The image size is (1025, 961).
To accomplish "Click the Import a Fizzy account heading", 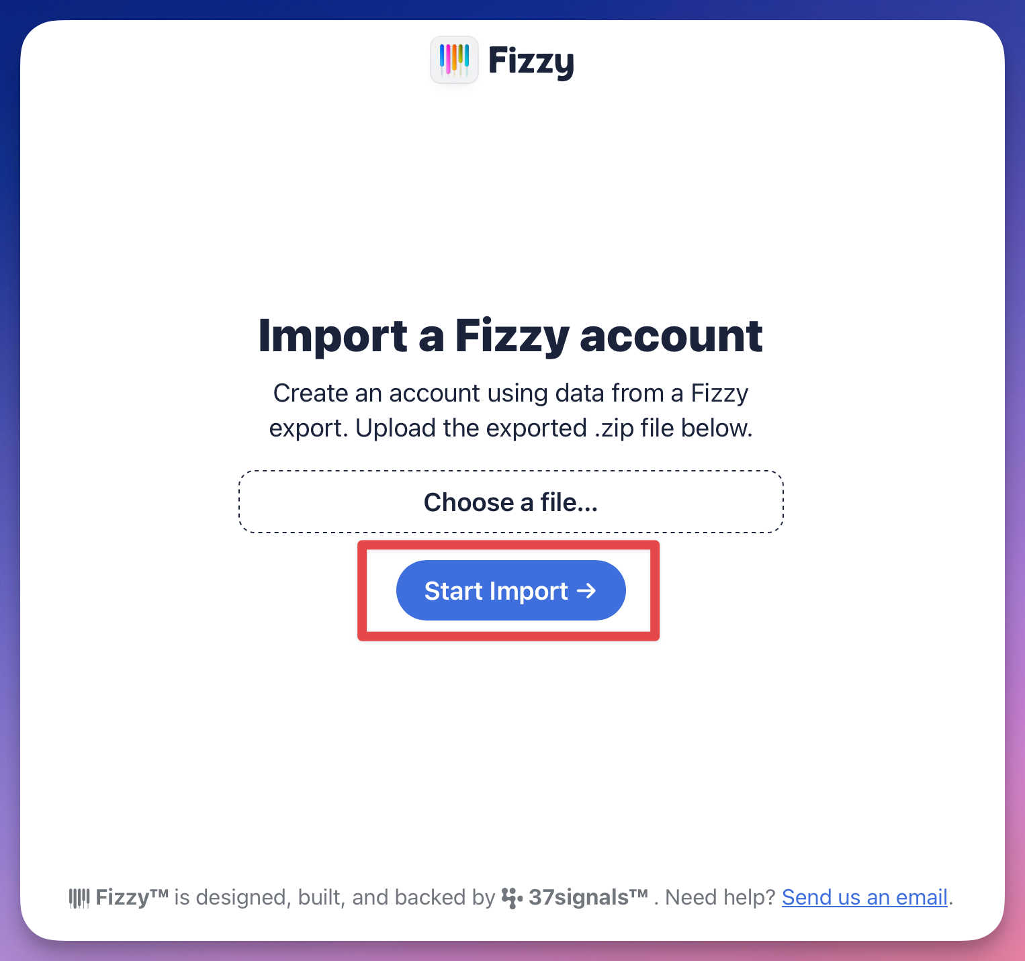I will click(x=510, y=336).
